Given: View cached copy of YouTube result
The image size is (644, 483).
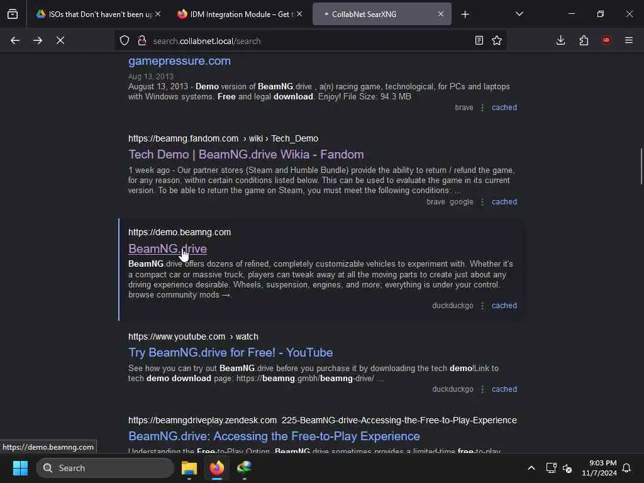Looking at the screenshot, I should 504,389.
